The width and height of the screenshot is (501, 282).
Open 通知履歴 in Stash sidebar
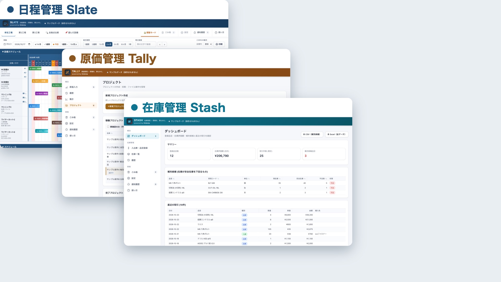click(x=142, y=184)
